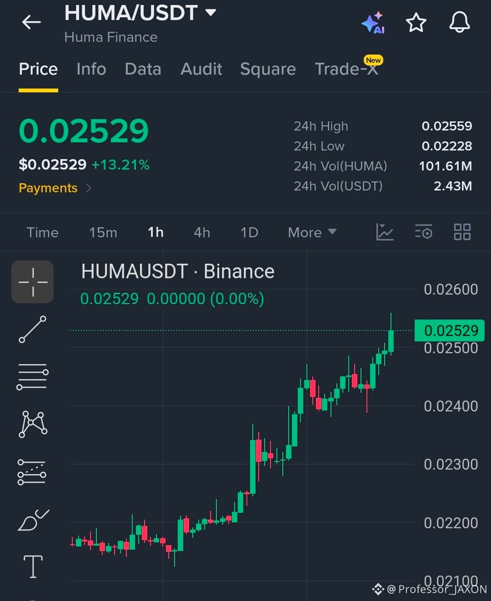Select the 4h timeframe
The height and width of the screenshot is (601, 491).
pos(202,232)
